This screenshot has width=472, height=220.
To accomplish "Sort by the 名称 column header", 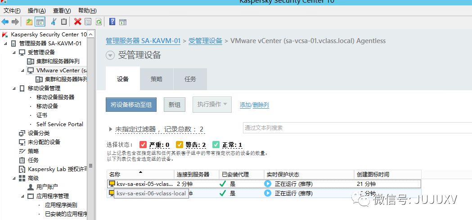I will tap(140, 174).
